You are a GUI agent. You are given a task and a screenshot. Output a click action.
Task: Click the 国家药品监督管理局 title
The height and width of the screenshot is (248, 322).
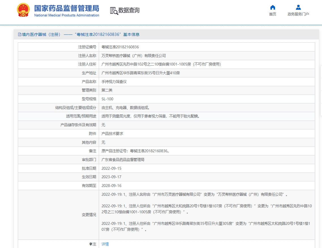coord(66,8)
